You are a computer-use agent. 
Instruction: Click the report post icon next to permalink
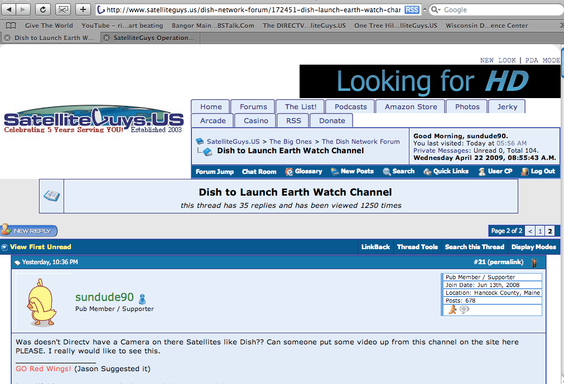point(534,263)
